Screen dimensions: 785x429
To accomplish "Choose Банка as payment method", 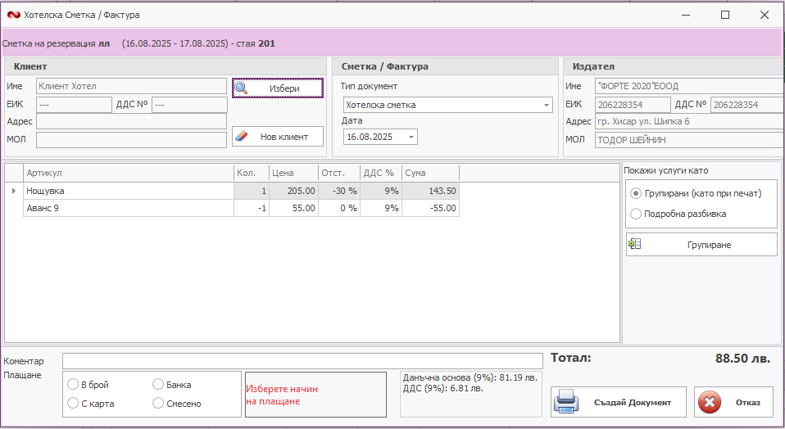I will [x=158, y=385].
